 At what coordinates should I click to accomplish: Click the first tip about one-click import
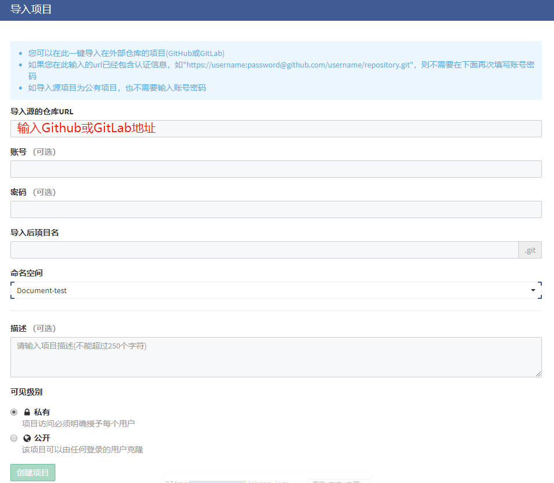coord(126,53)
